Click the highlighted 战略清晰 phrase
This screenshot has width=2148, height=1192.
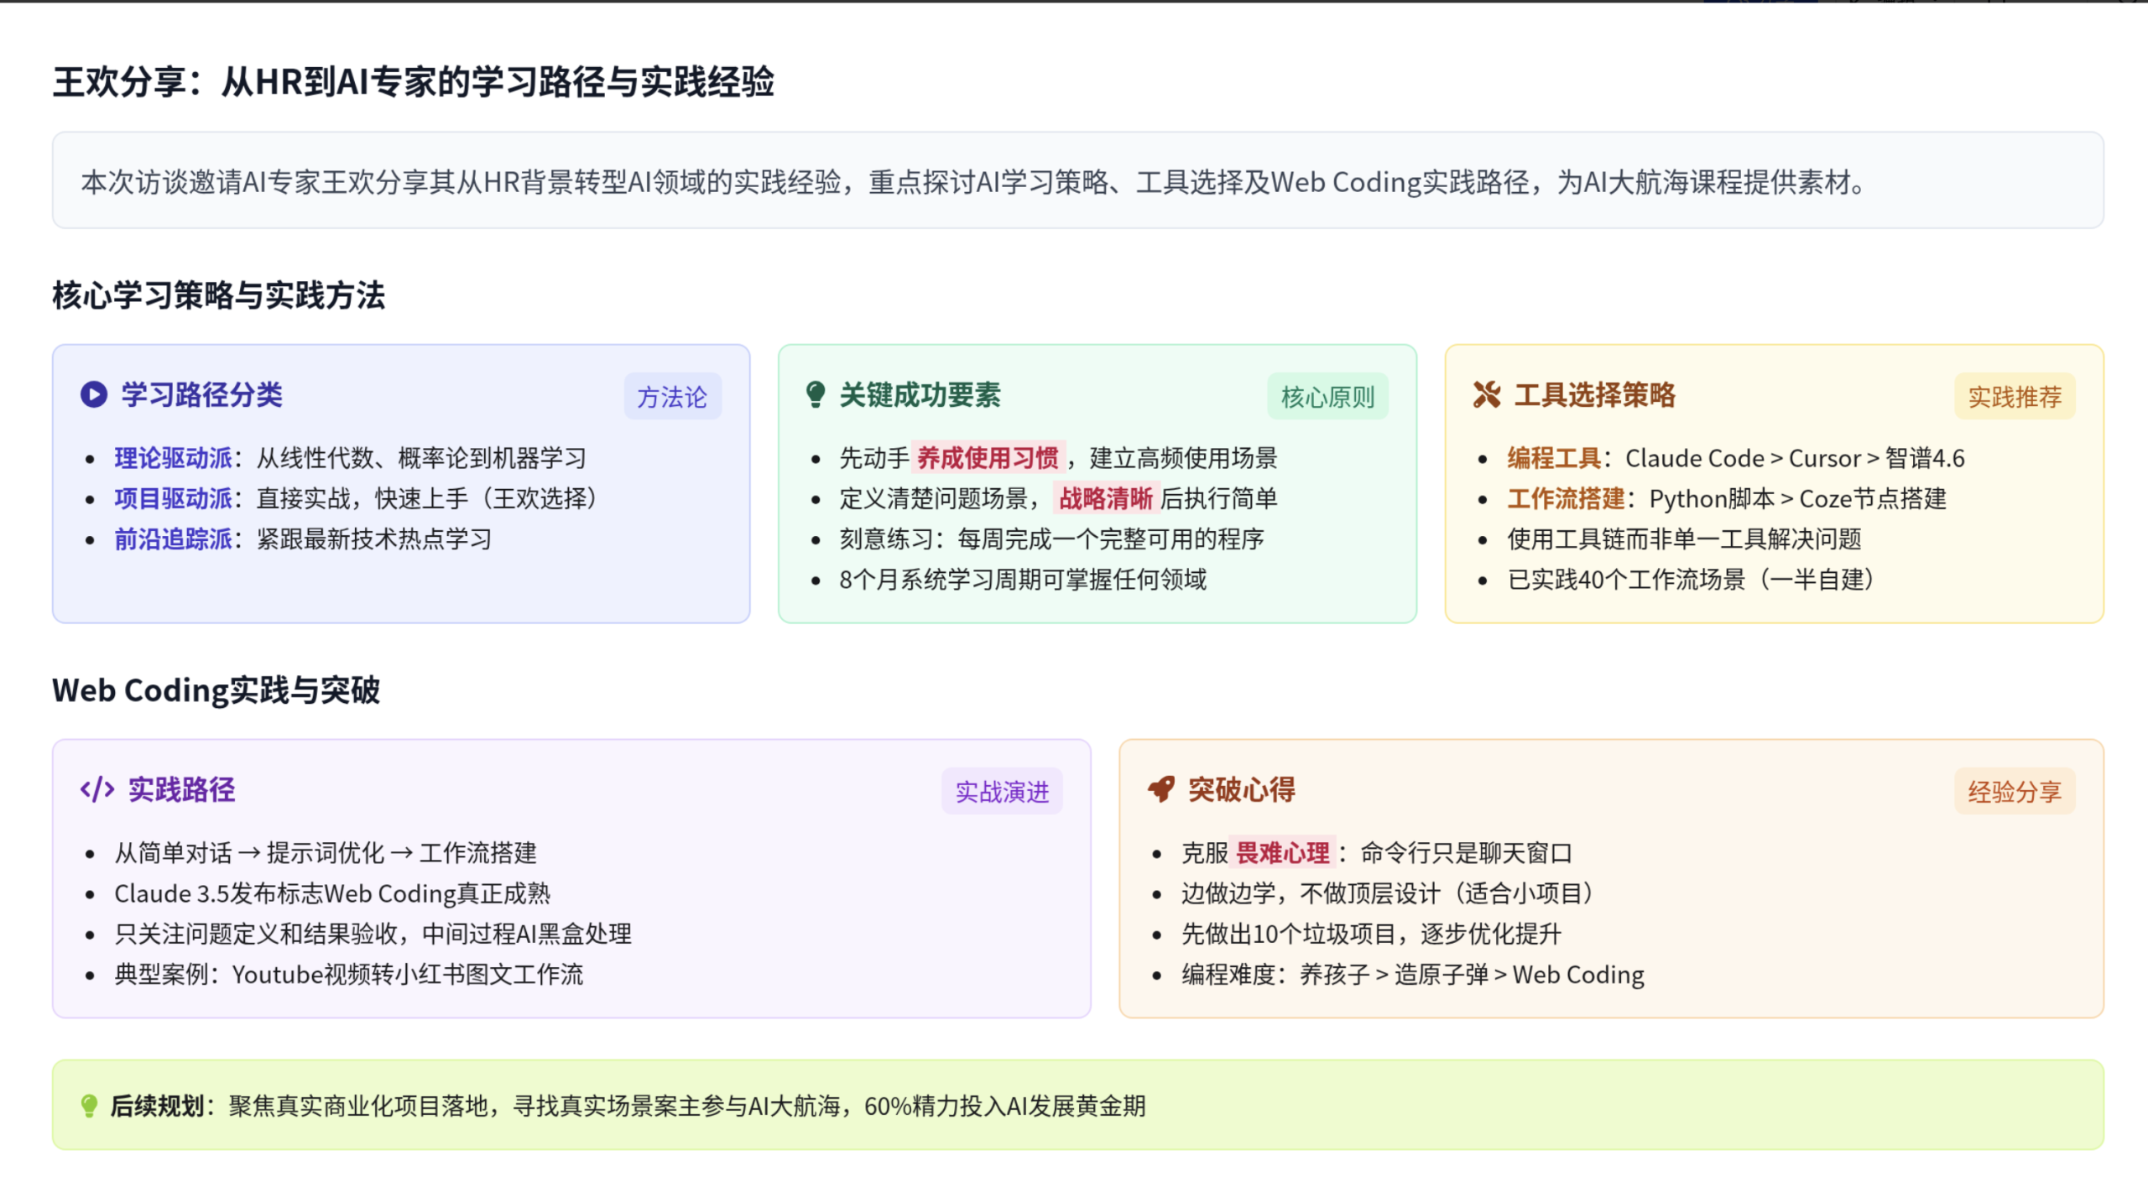[1106, 498]
